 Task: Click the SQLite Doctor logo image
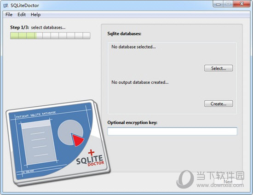58,143
